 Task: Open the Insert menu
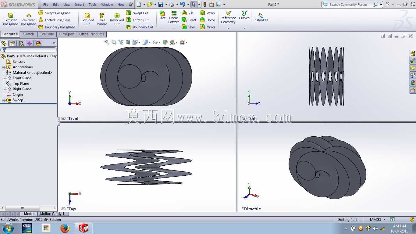coord(80,5)
